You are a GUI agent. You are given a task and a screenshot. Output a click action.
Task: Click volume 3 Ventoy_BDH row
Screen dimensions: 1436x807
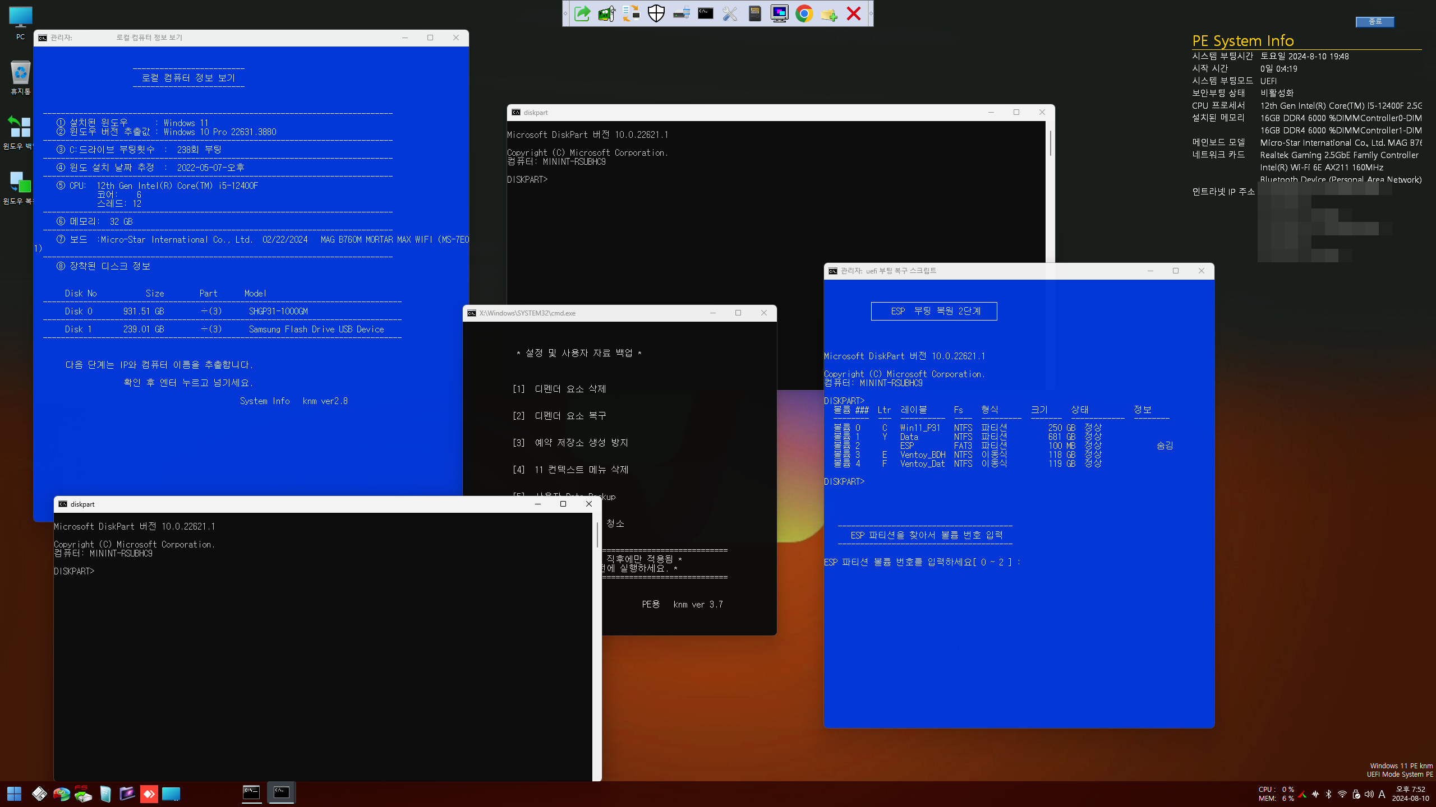click(968, 455)
